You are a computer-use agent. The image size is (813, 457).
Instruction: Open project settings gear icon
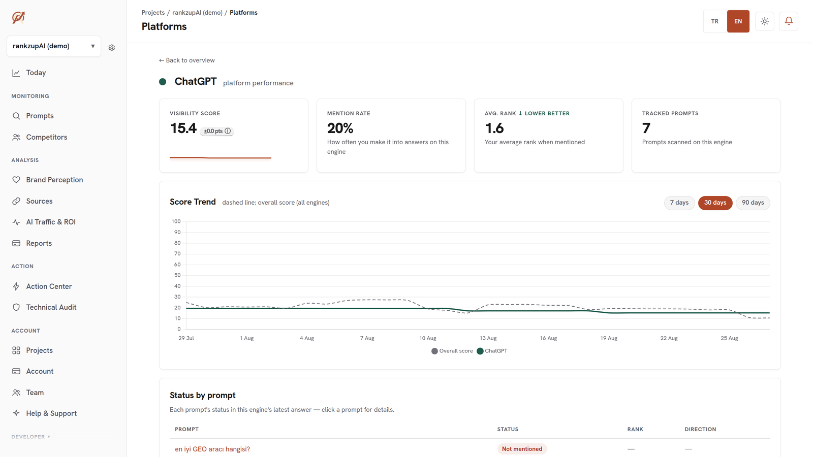112,48
